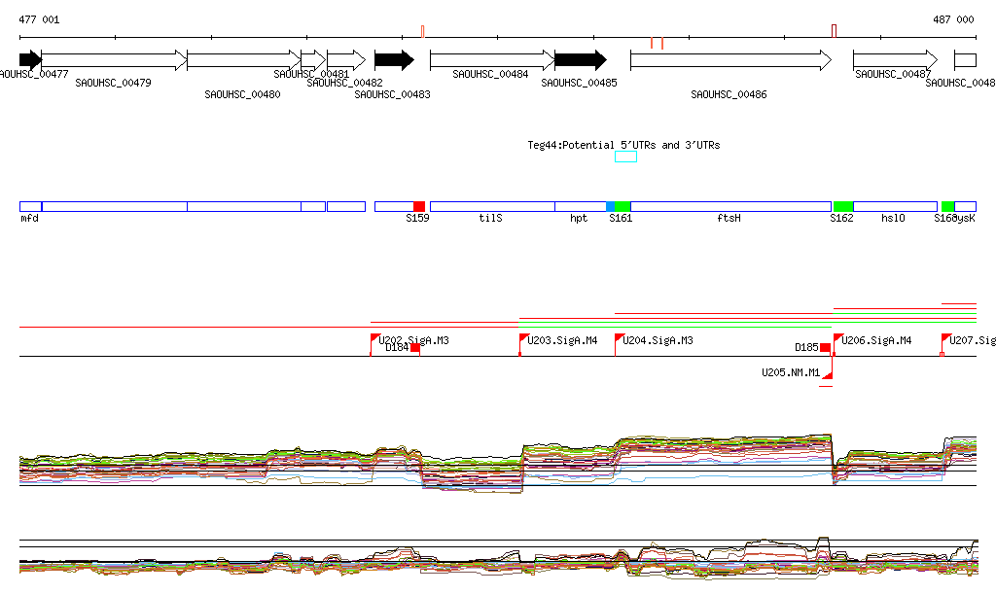Viewport: 996px width, 594px height.
Task: Select the red S159 segment block
Action: point(419,206)
